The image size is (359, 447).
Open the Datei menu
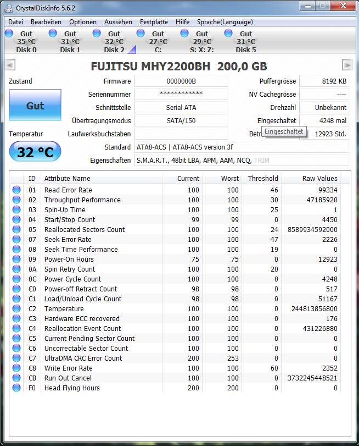[x=15, y=22]
